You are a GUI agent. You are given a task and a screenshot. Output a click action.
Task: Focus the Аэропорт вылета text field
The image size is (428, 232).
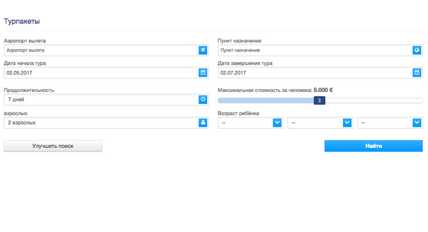(x=100, y=50)
